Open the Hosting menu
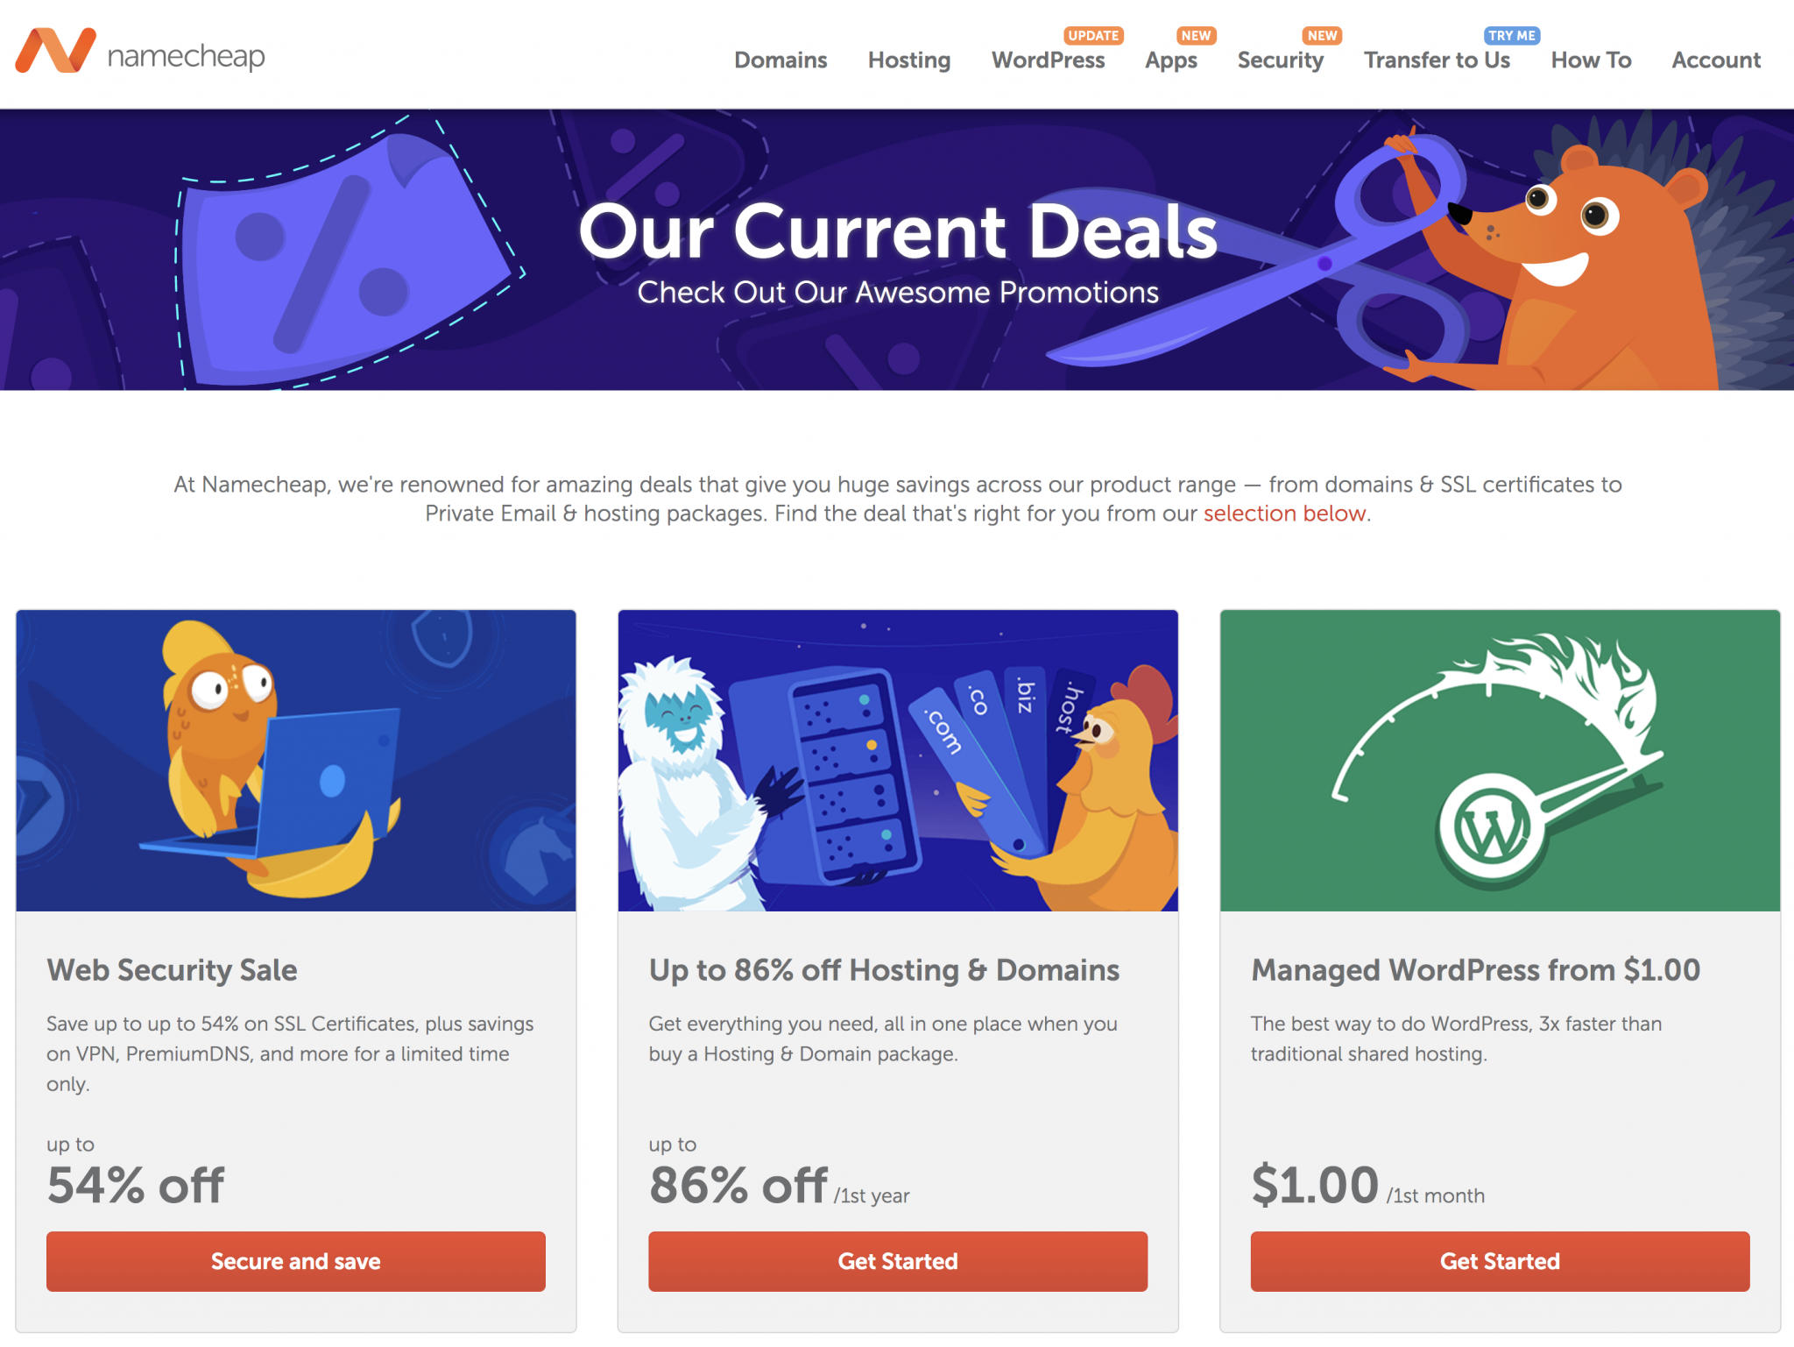Viewport: 1794px width, 1347px height. [909, 60]
